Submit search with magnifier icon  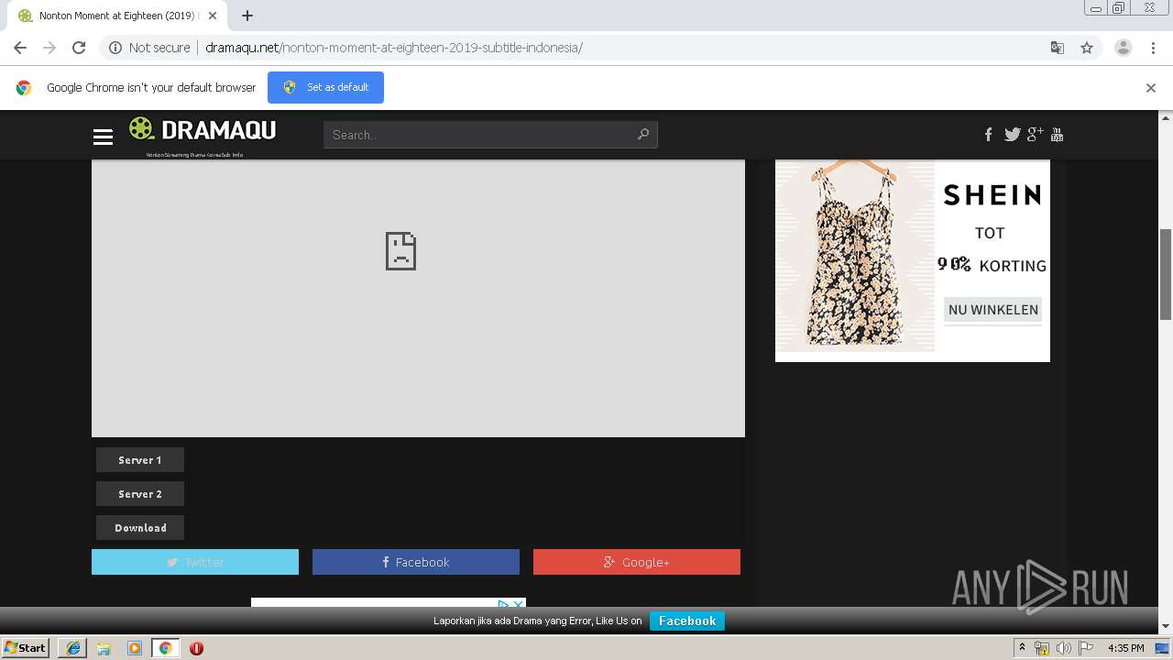[x=643, y=135]
